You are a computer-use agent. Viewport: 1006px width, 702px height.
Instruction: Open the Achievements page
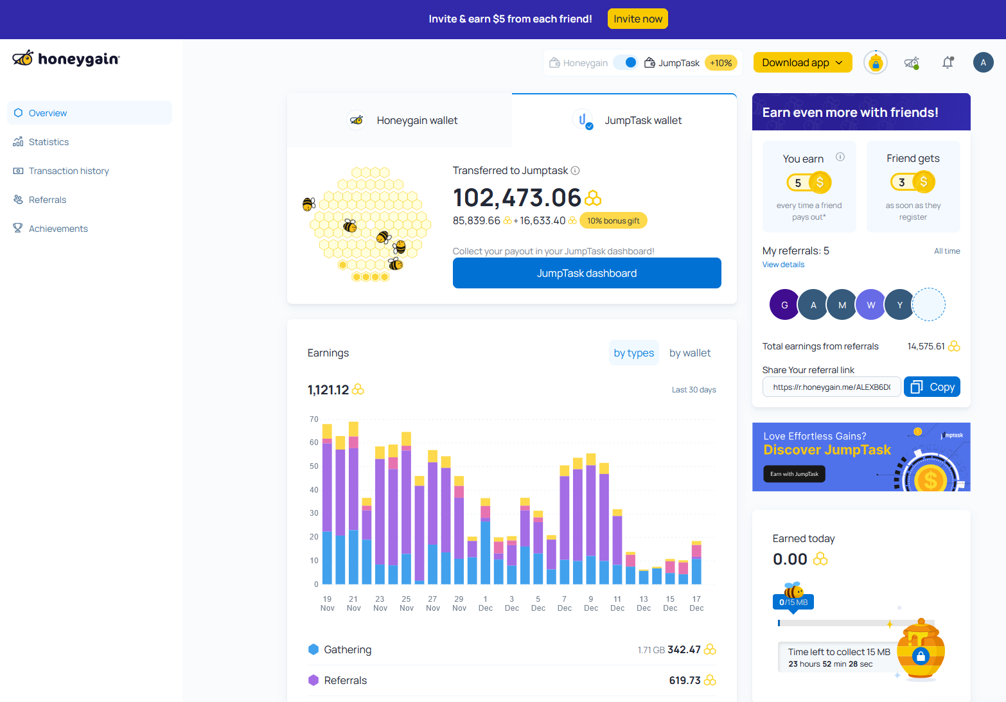pos(89,228)
